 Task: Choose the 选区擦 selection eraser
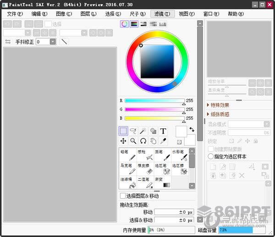(x=180, y=169)
